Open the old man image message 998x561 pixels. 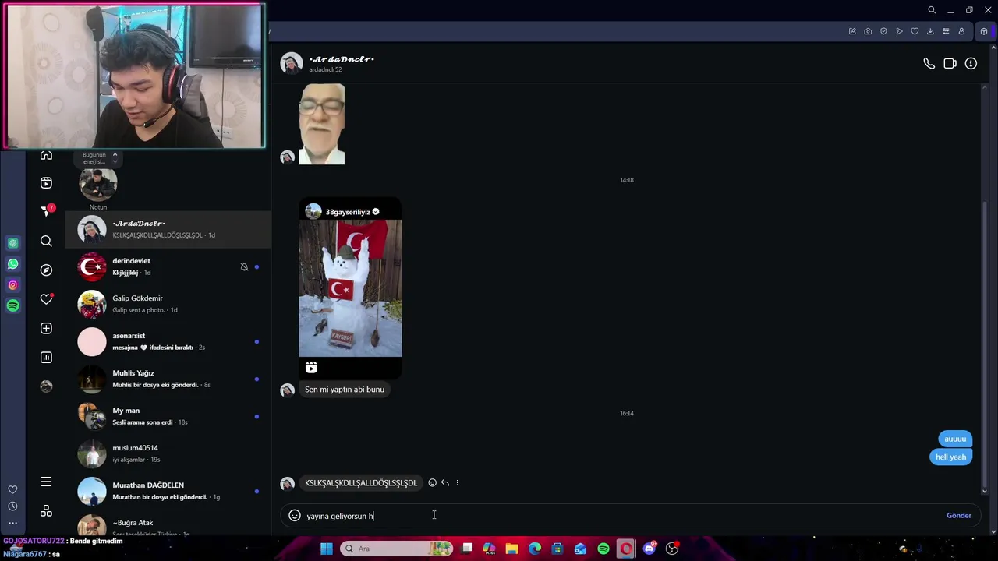pos(321,124)
